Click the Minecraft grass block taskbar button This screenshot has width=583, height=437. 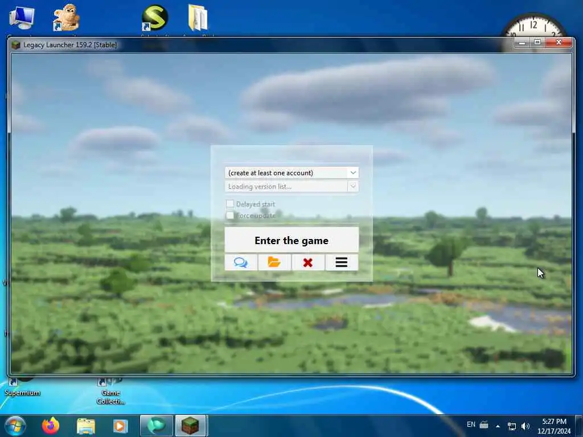[x=190, y=426]
